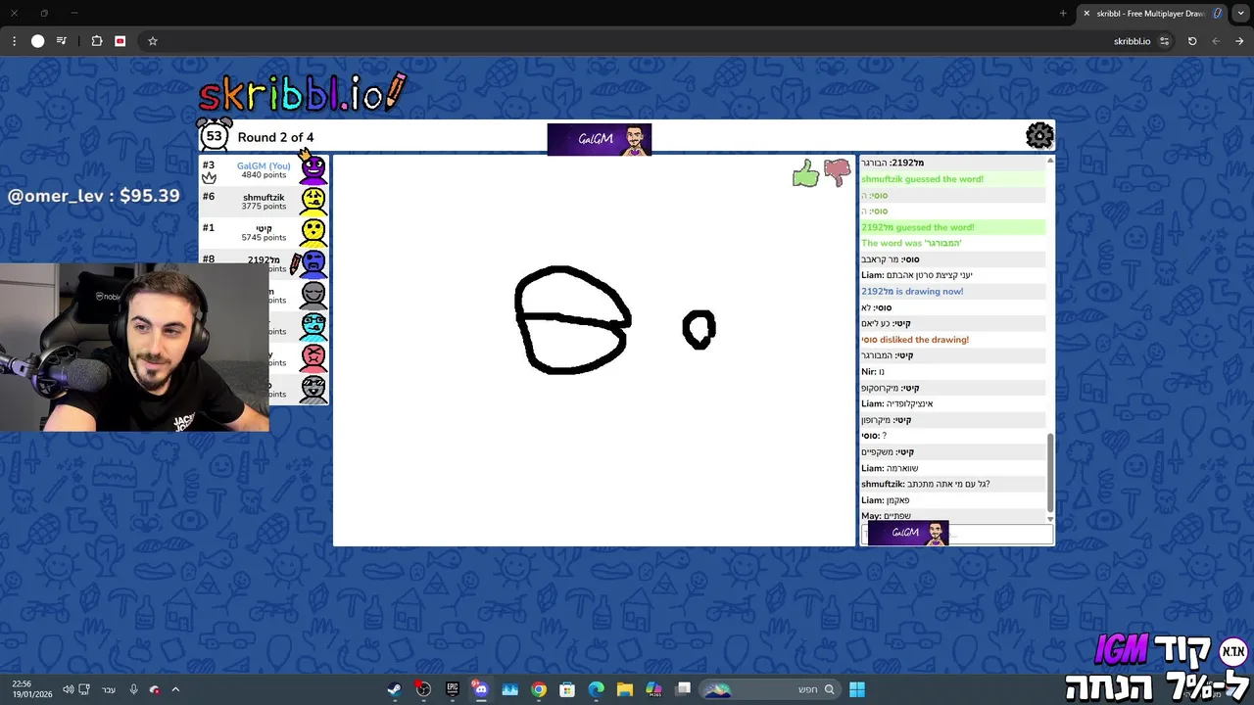Open Discord from taskbar
This screenshot has height=705, width=1254.
(480, 689)
